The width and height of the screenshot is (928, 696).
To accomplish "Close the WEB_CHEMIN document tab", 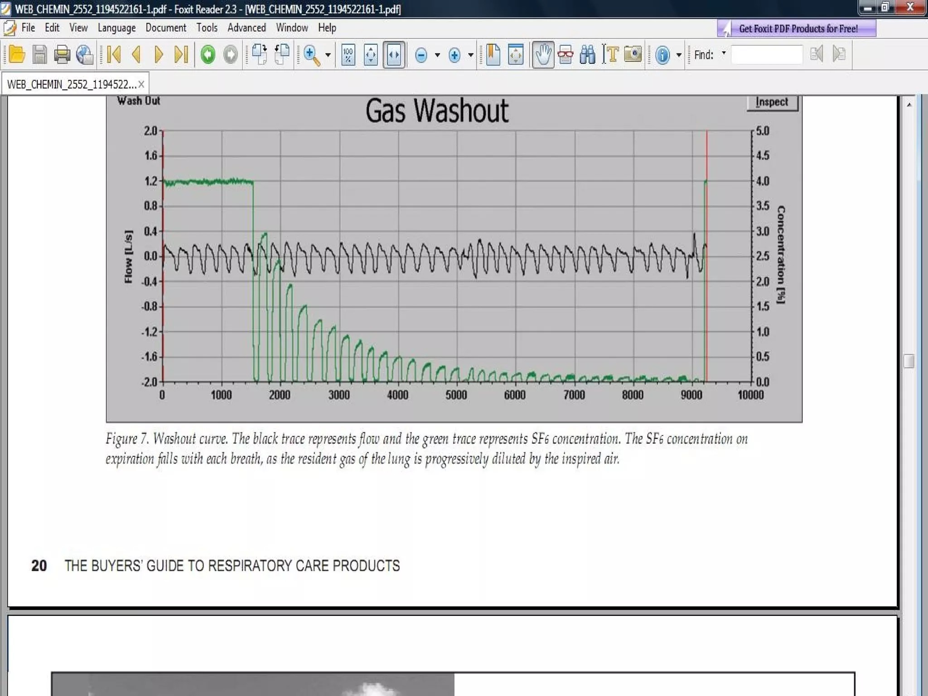I will tap(141, 84).
